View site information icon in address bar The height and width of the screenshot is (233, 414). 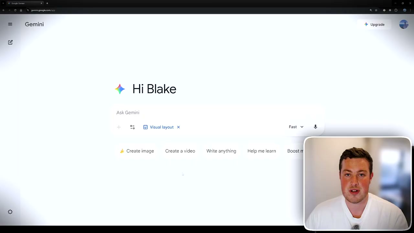(x=28, y=10)
